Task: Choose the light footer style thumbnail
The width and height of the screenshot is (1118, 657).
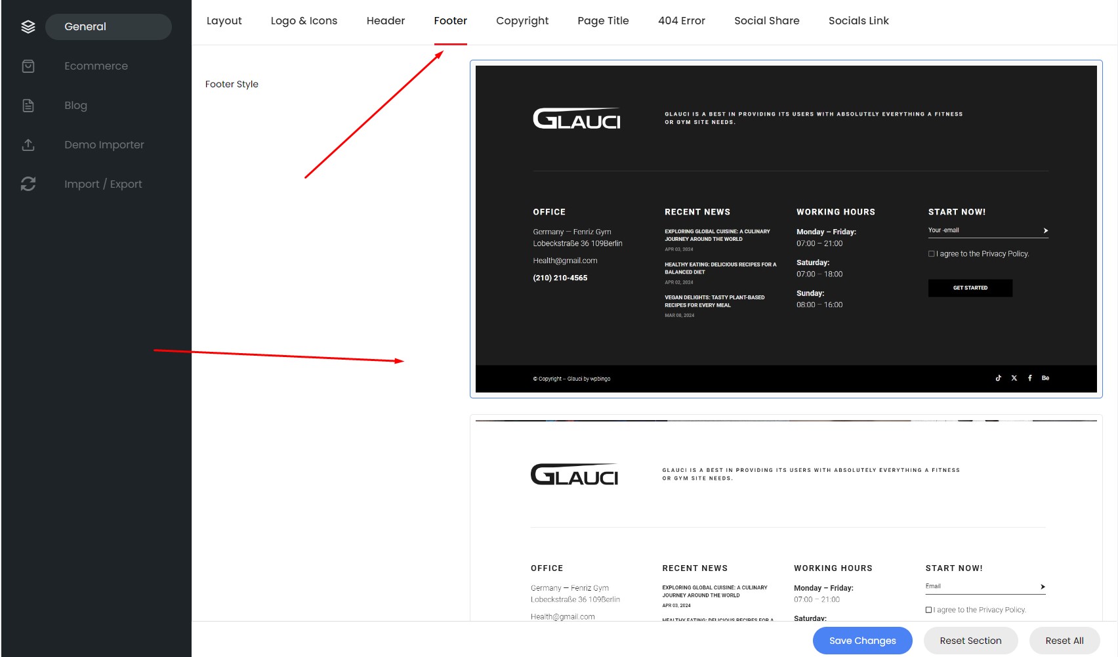Action: pyautogui.click(x=785, y=519)
